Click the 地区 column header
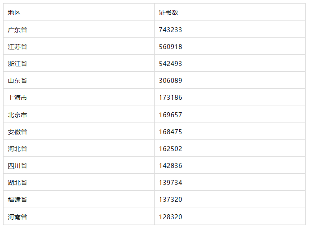This screenshot has height=229, width=311. coord(14,12)
